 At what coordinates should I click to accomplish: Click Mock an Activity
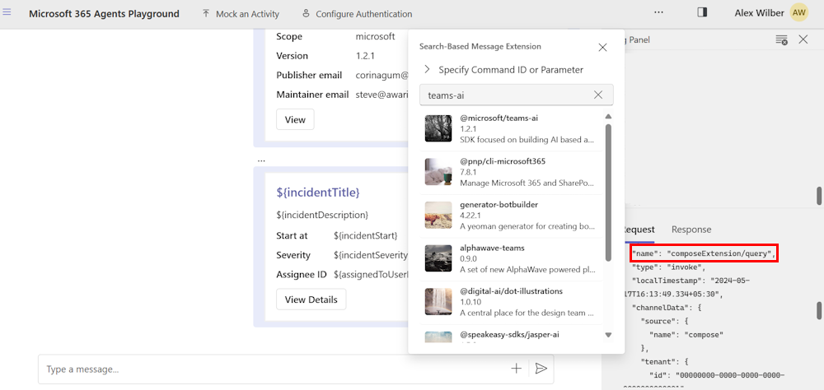[241, 14]
